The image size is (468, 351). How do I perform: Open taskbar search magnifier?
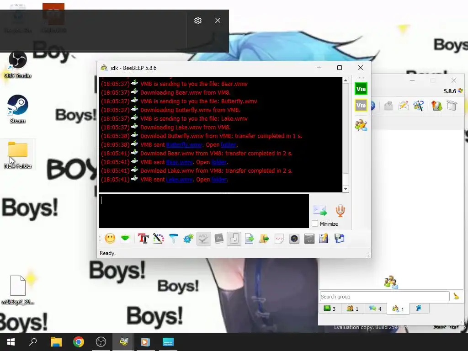coord(33,342)
